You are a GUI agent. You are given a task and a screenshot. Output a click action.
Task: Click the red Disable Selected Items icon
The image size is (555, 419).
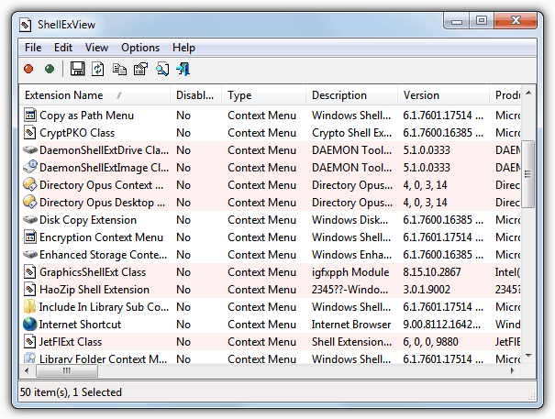(28, 69)
